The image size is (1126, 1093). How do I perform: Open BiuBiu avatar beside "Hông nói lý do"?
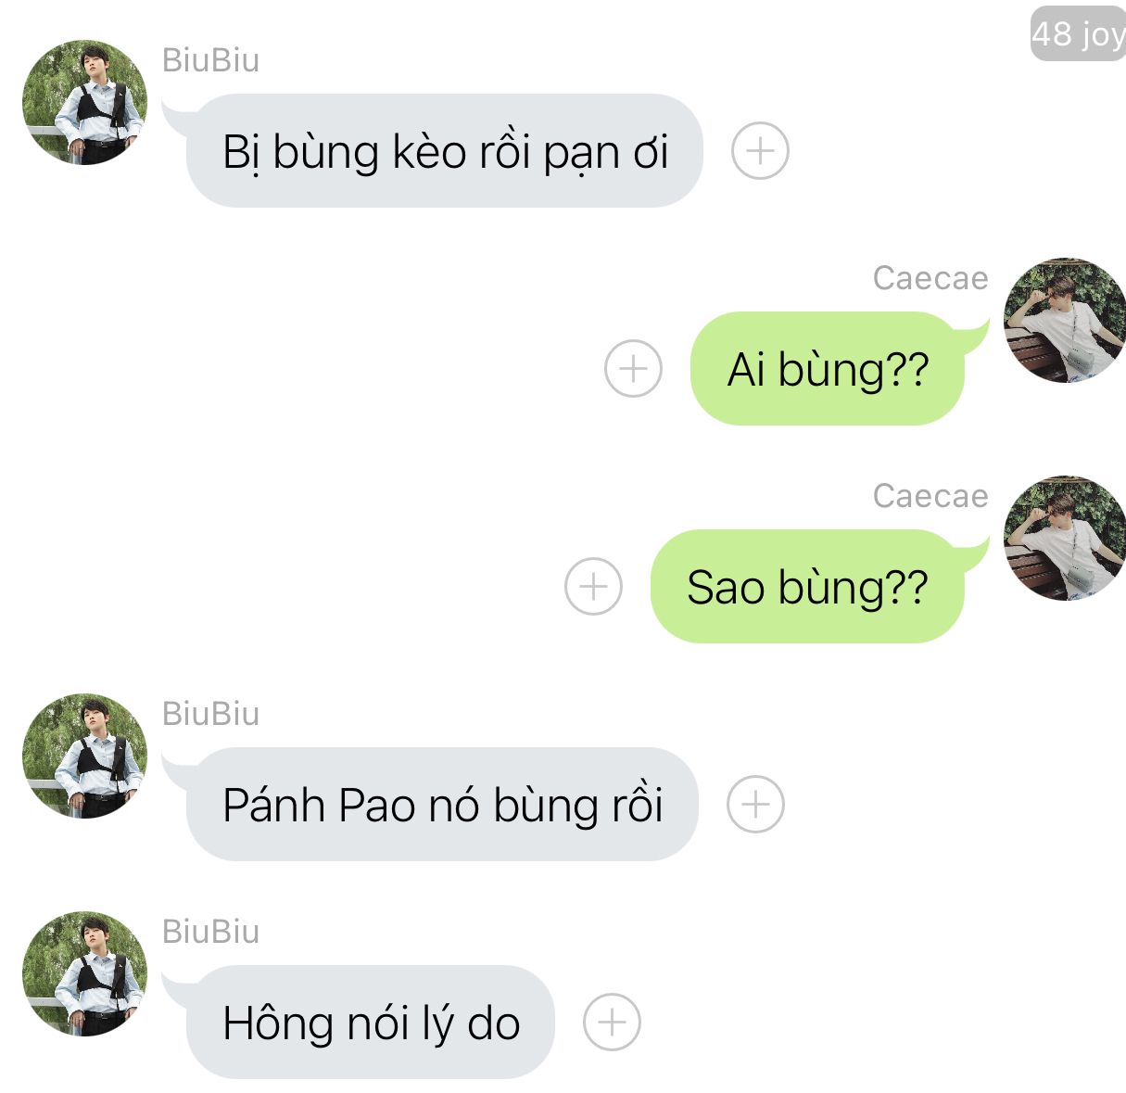point(84,973)
